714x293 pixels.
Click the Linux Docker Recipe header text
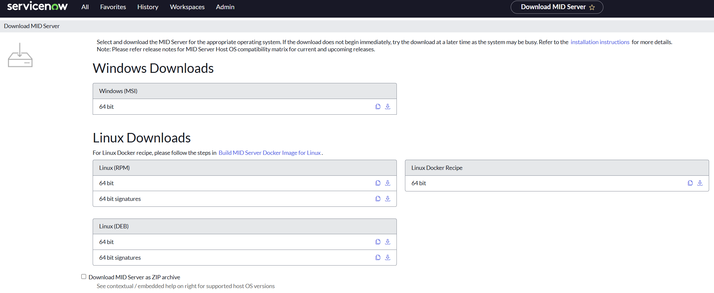tap(437, 168)
